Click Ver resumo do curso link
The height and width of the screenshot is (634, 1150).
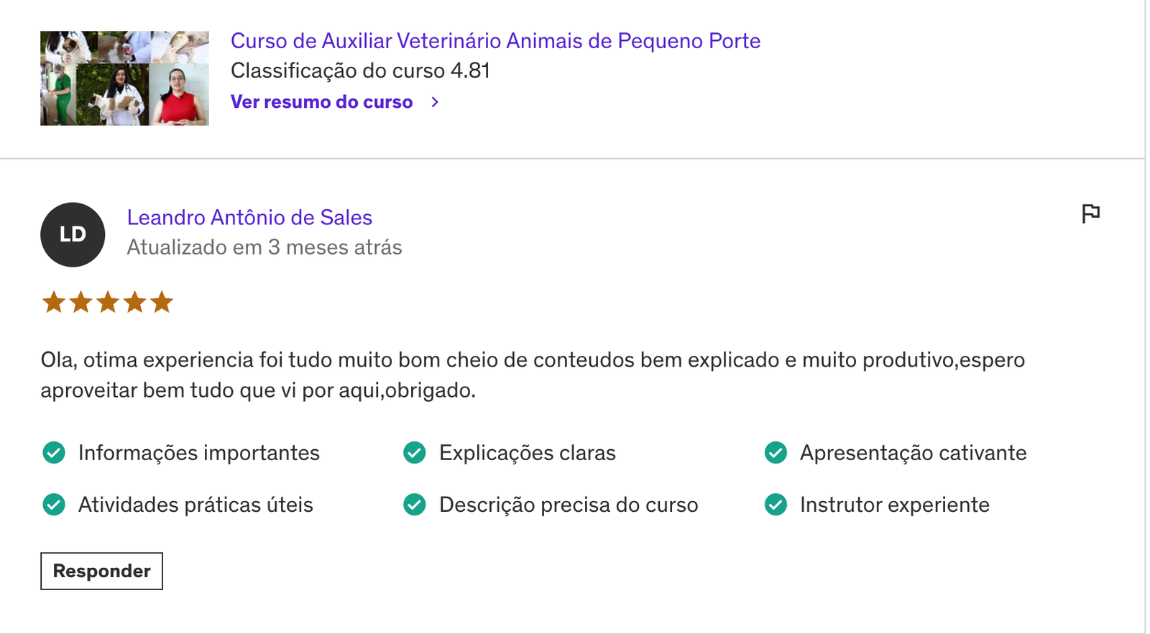tap(321, 102)
